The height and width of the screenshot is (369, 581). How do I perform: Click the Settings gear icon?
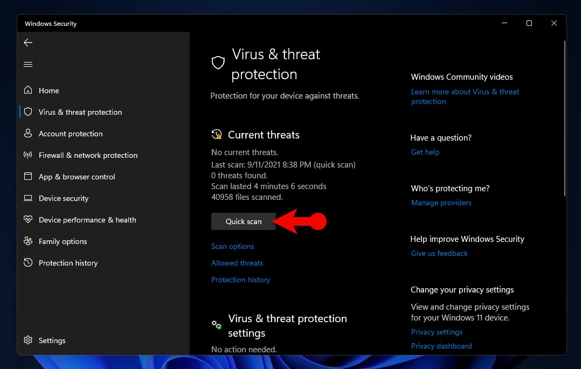(28, 340)
